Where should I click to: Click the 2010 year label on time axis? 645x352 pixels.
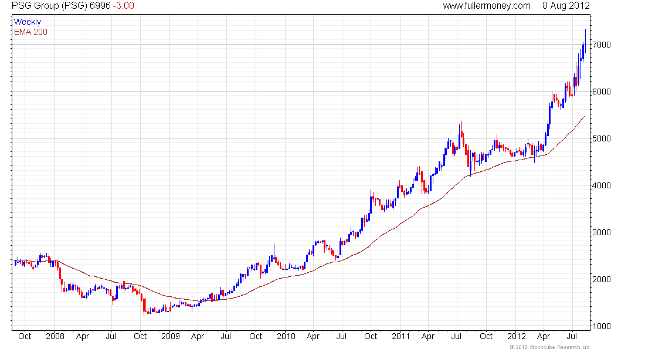[286, 336]
